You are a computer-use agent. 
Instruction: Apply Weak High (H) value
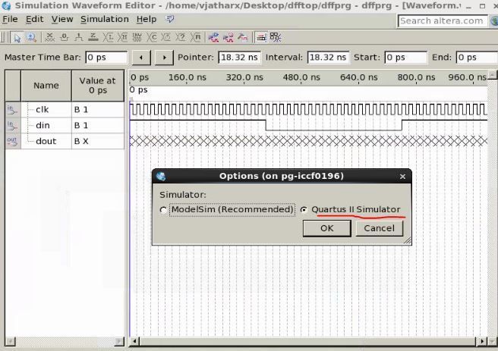(x=122, y=38)
